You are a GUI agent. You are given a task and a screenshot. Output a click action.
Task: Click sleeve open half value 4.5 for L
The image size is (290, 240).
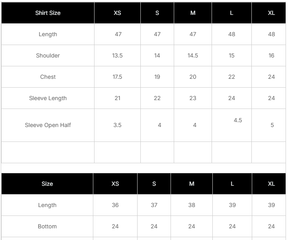tap(238, 120)
